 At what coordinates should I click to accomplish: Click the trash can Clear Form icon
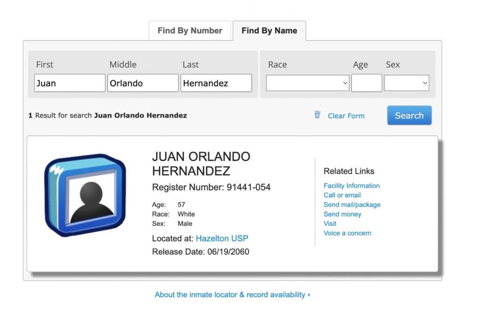pyautogui.click(x=317, y=115)
